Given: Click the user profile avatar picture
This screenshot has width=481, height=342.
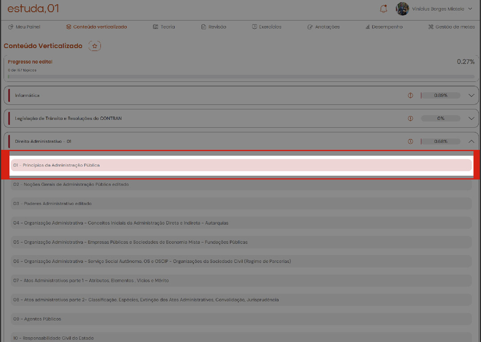Looking at the screenshot, I should pos(402,9).
